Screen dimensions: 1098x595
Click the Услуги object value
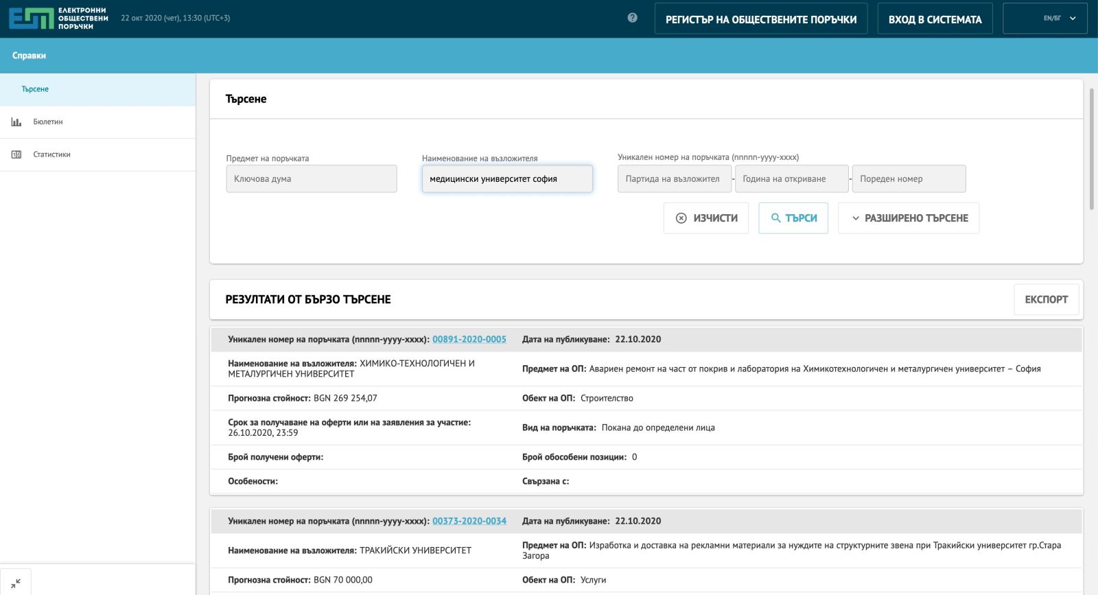tap(593, 580)
